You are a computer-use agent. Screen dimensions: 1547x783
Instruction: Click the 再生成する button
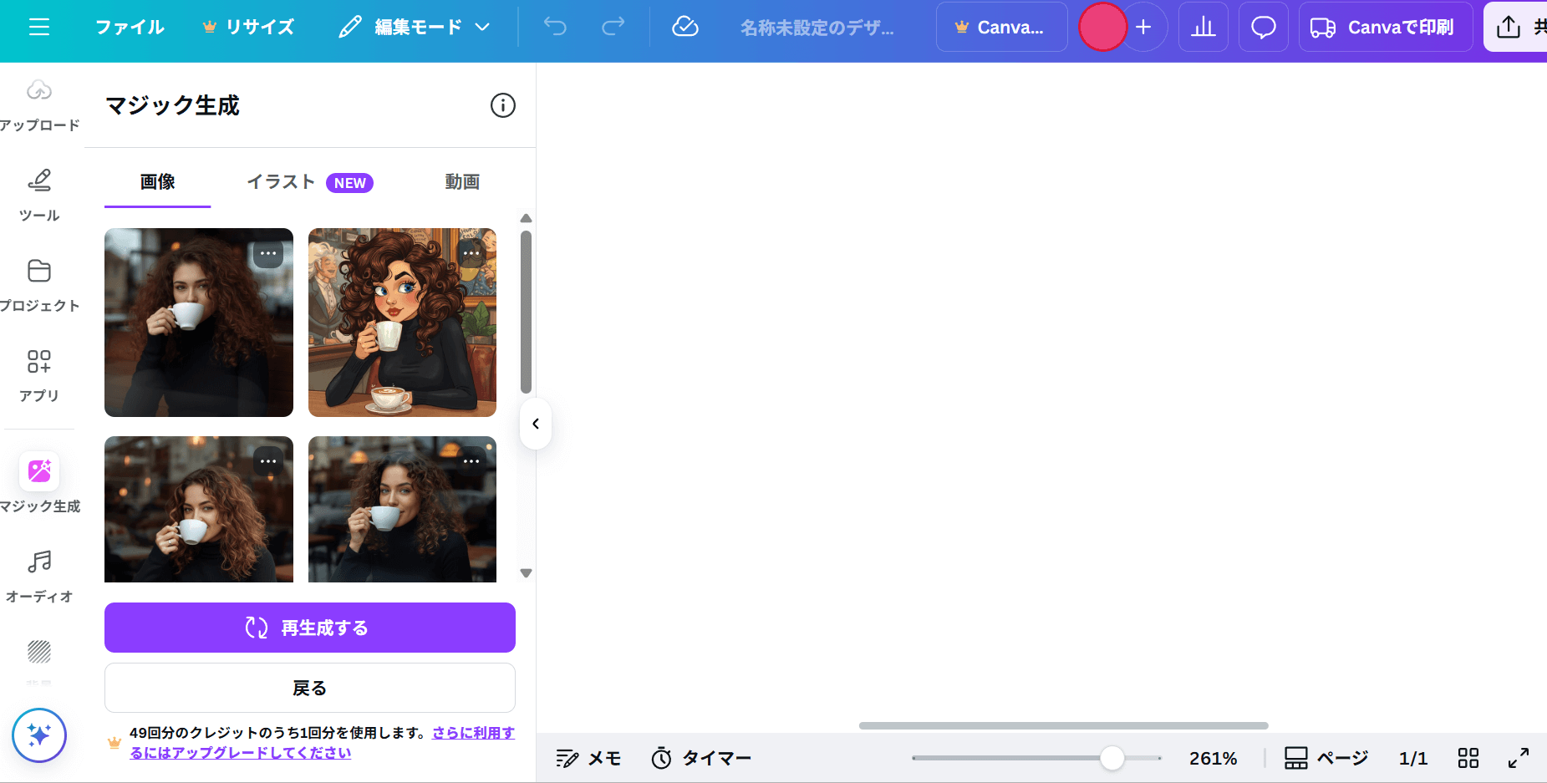[309, 628]
